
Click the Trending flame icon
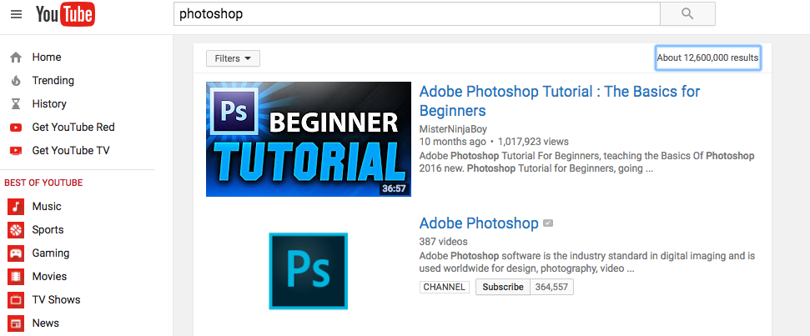click(16, 81)
